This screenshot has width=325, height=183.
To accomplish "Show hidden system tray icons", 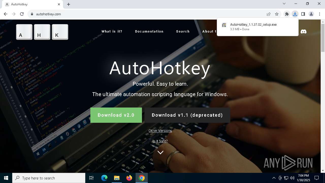I will [x=274, y=178].
